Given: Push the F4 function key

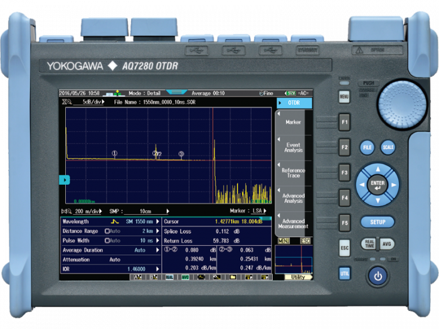Looking at the screenshot, I should (x=344, y=198).
